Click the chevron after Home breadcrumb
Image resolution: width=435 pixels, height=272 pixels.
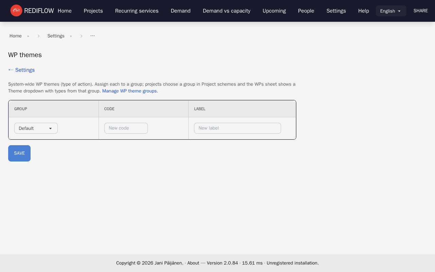click(x=38, y=36)
